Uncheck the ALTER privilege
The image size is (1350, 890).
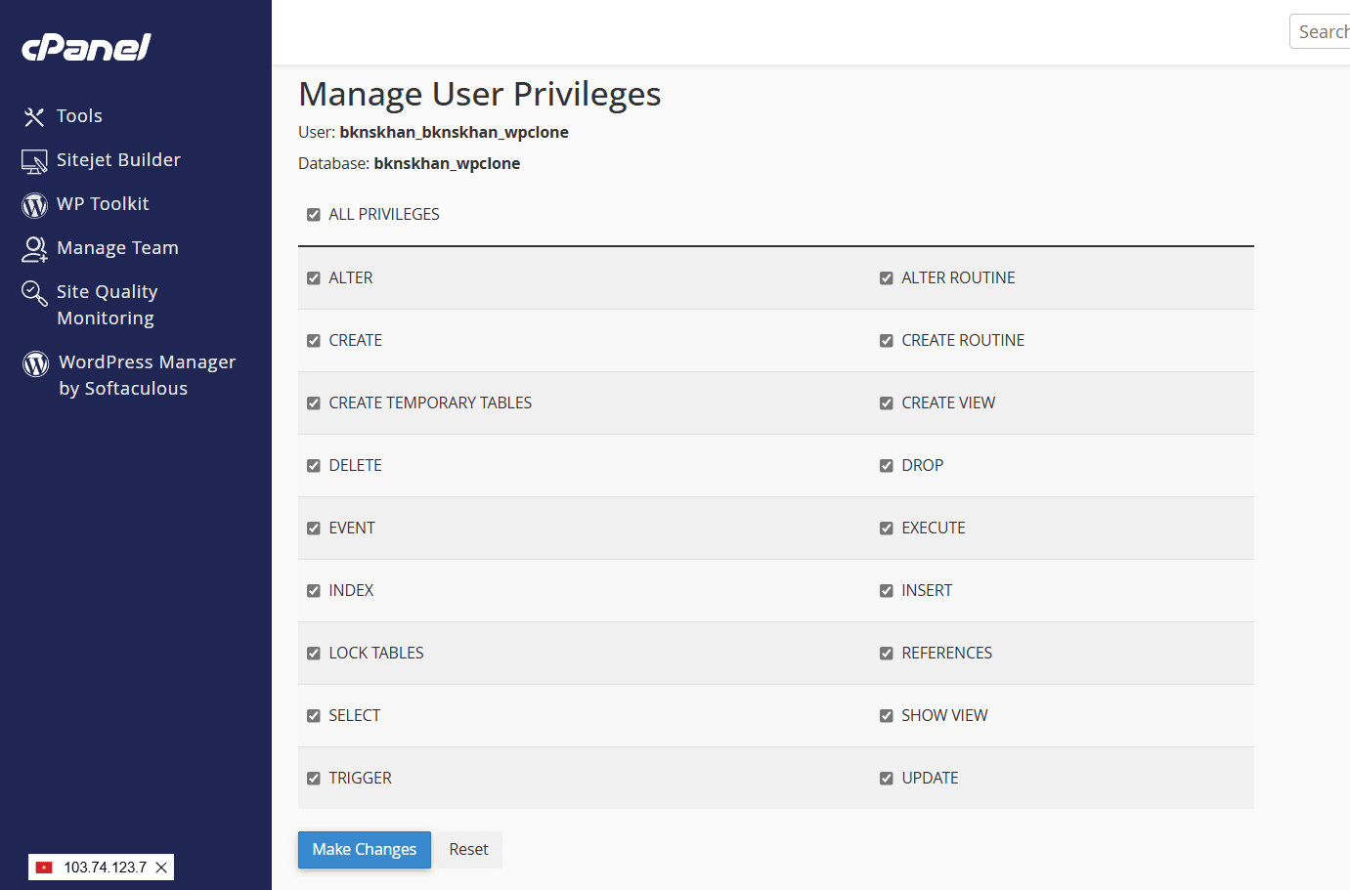tap(314, 278)
